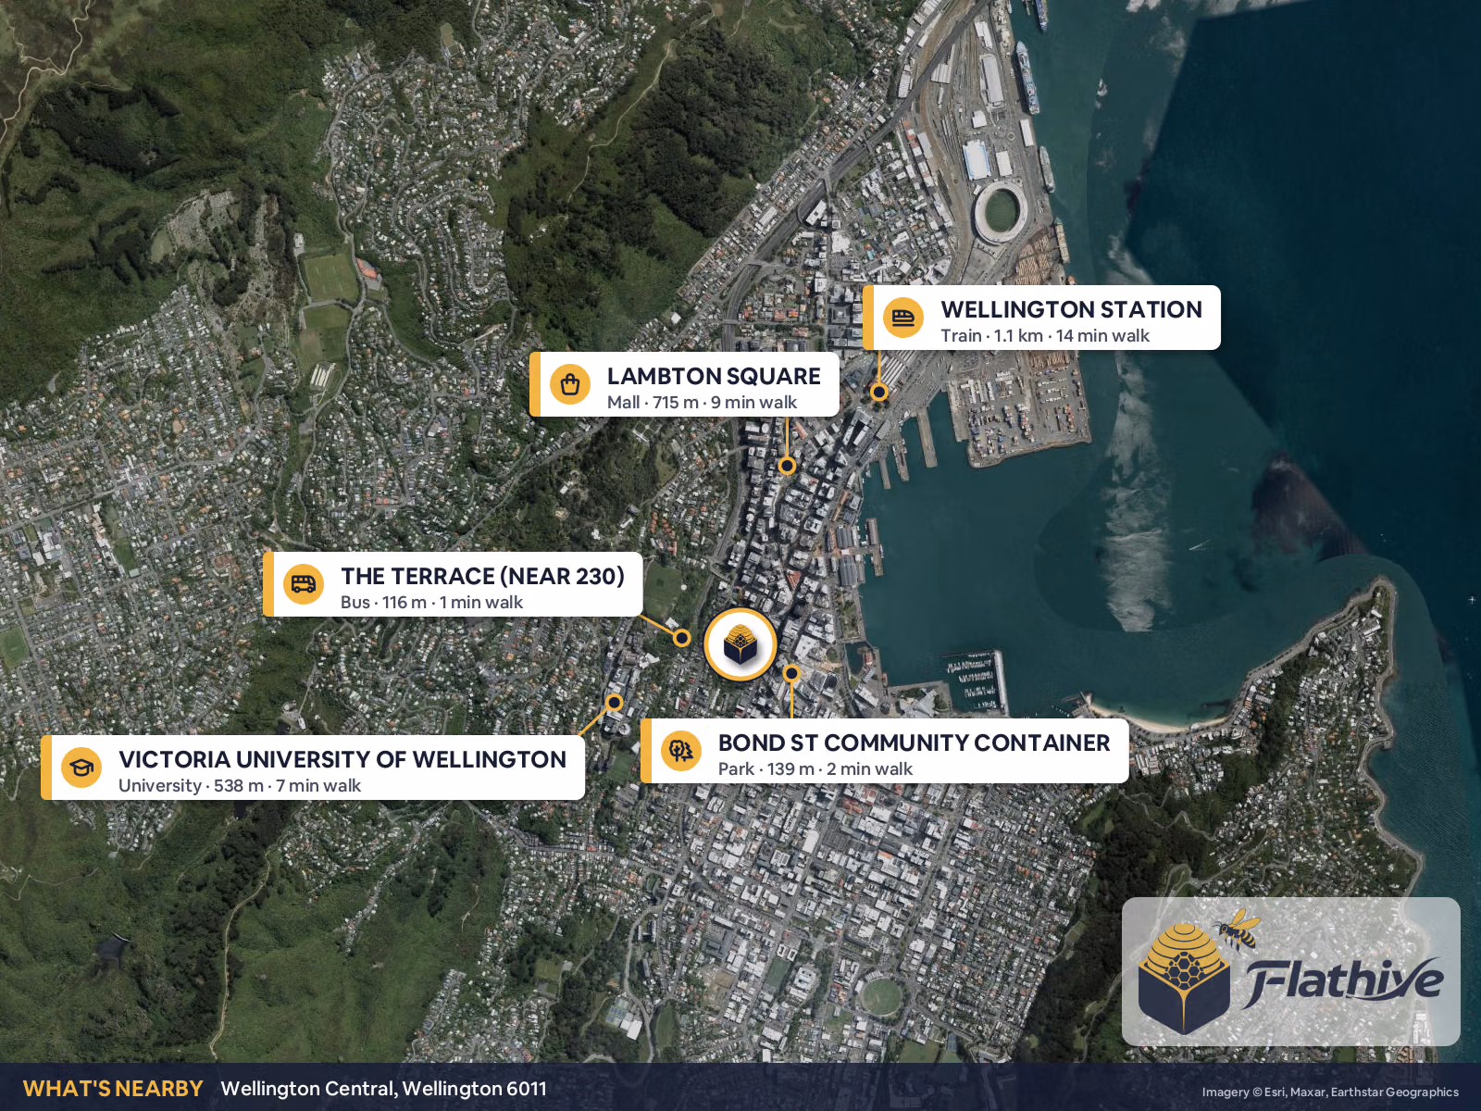Click the "LAMBTON SQUARE" title
The height and width of the screenshot is (1111, 1481).
point(714,376)
